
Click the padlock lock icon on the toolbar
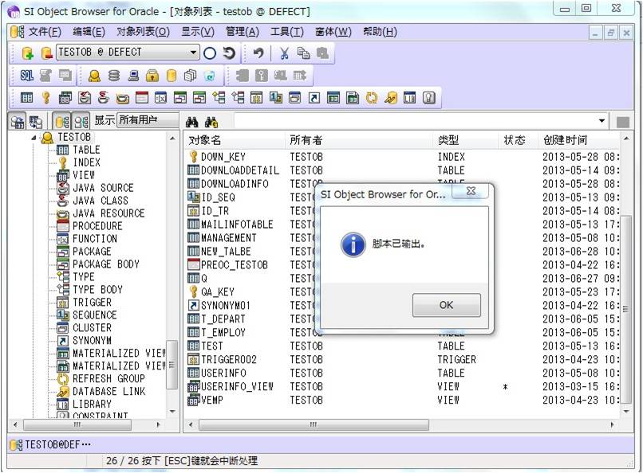coord(153,76)
